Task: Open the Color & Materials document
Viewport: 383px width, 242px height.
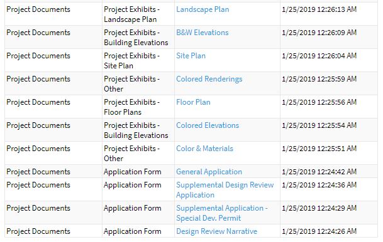Action: point(204,149)
